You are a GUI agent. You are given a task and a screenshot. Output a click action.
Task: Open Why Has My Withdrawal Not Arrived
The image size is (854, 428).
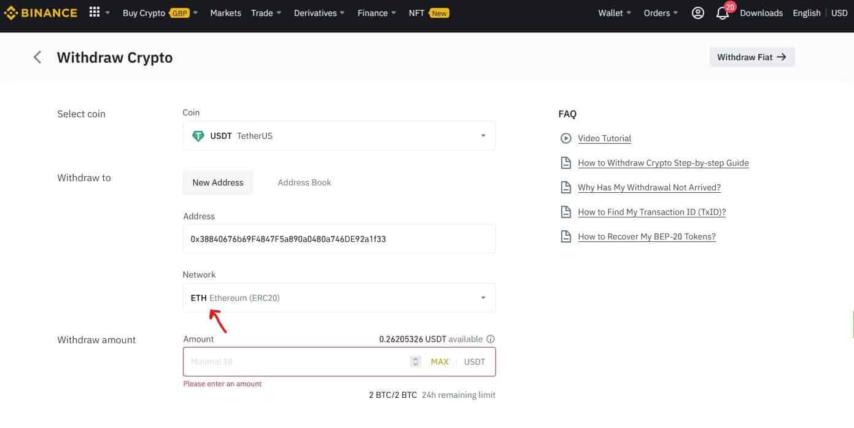650,187
